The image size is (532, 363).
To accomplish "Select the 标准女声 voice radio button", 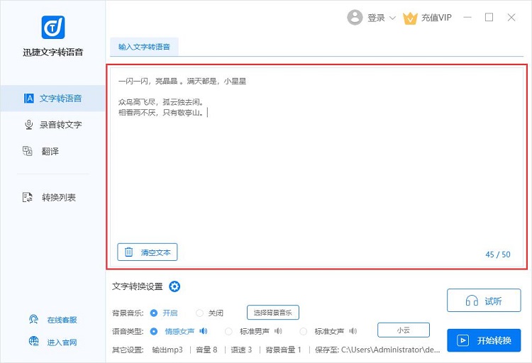I will 304,331.
